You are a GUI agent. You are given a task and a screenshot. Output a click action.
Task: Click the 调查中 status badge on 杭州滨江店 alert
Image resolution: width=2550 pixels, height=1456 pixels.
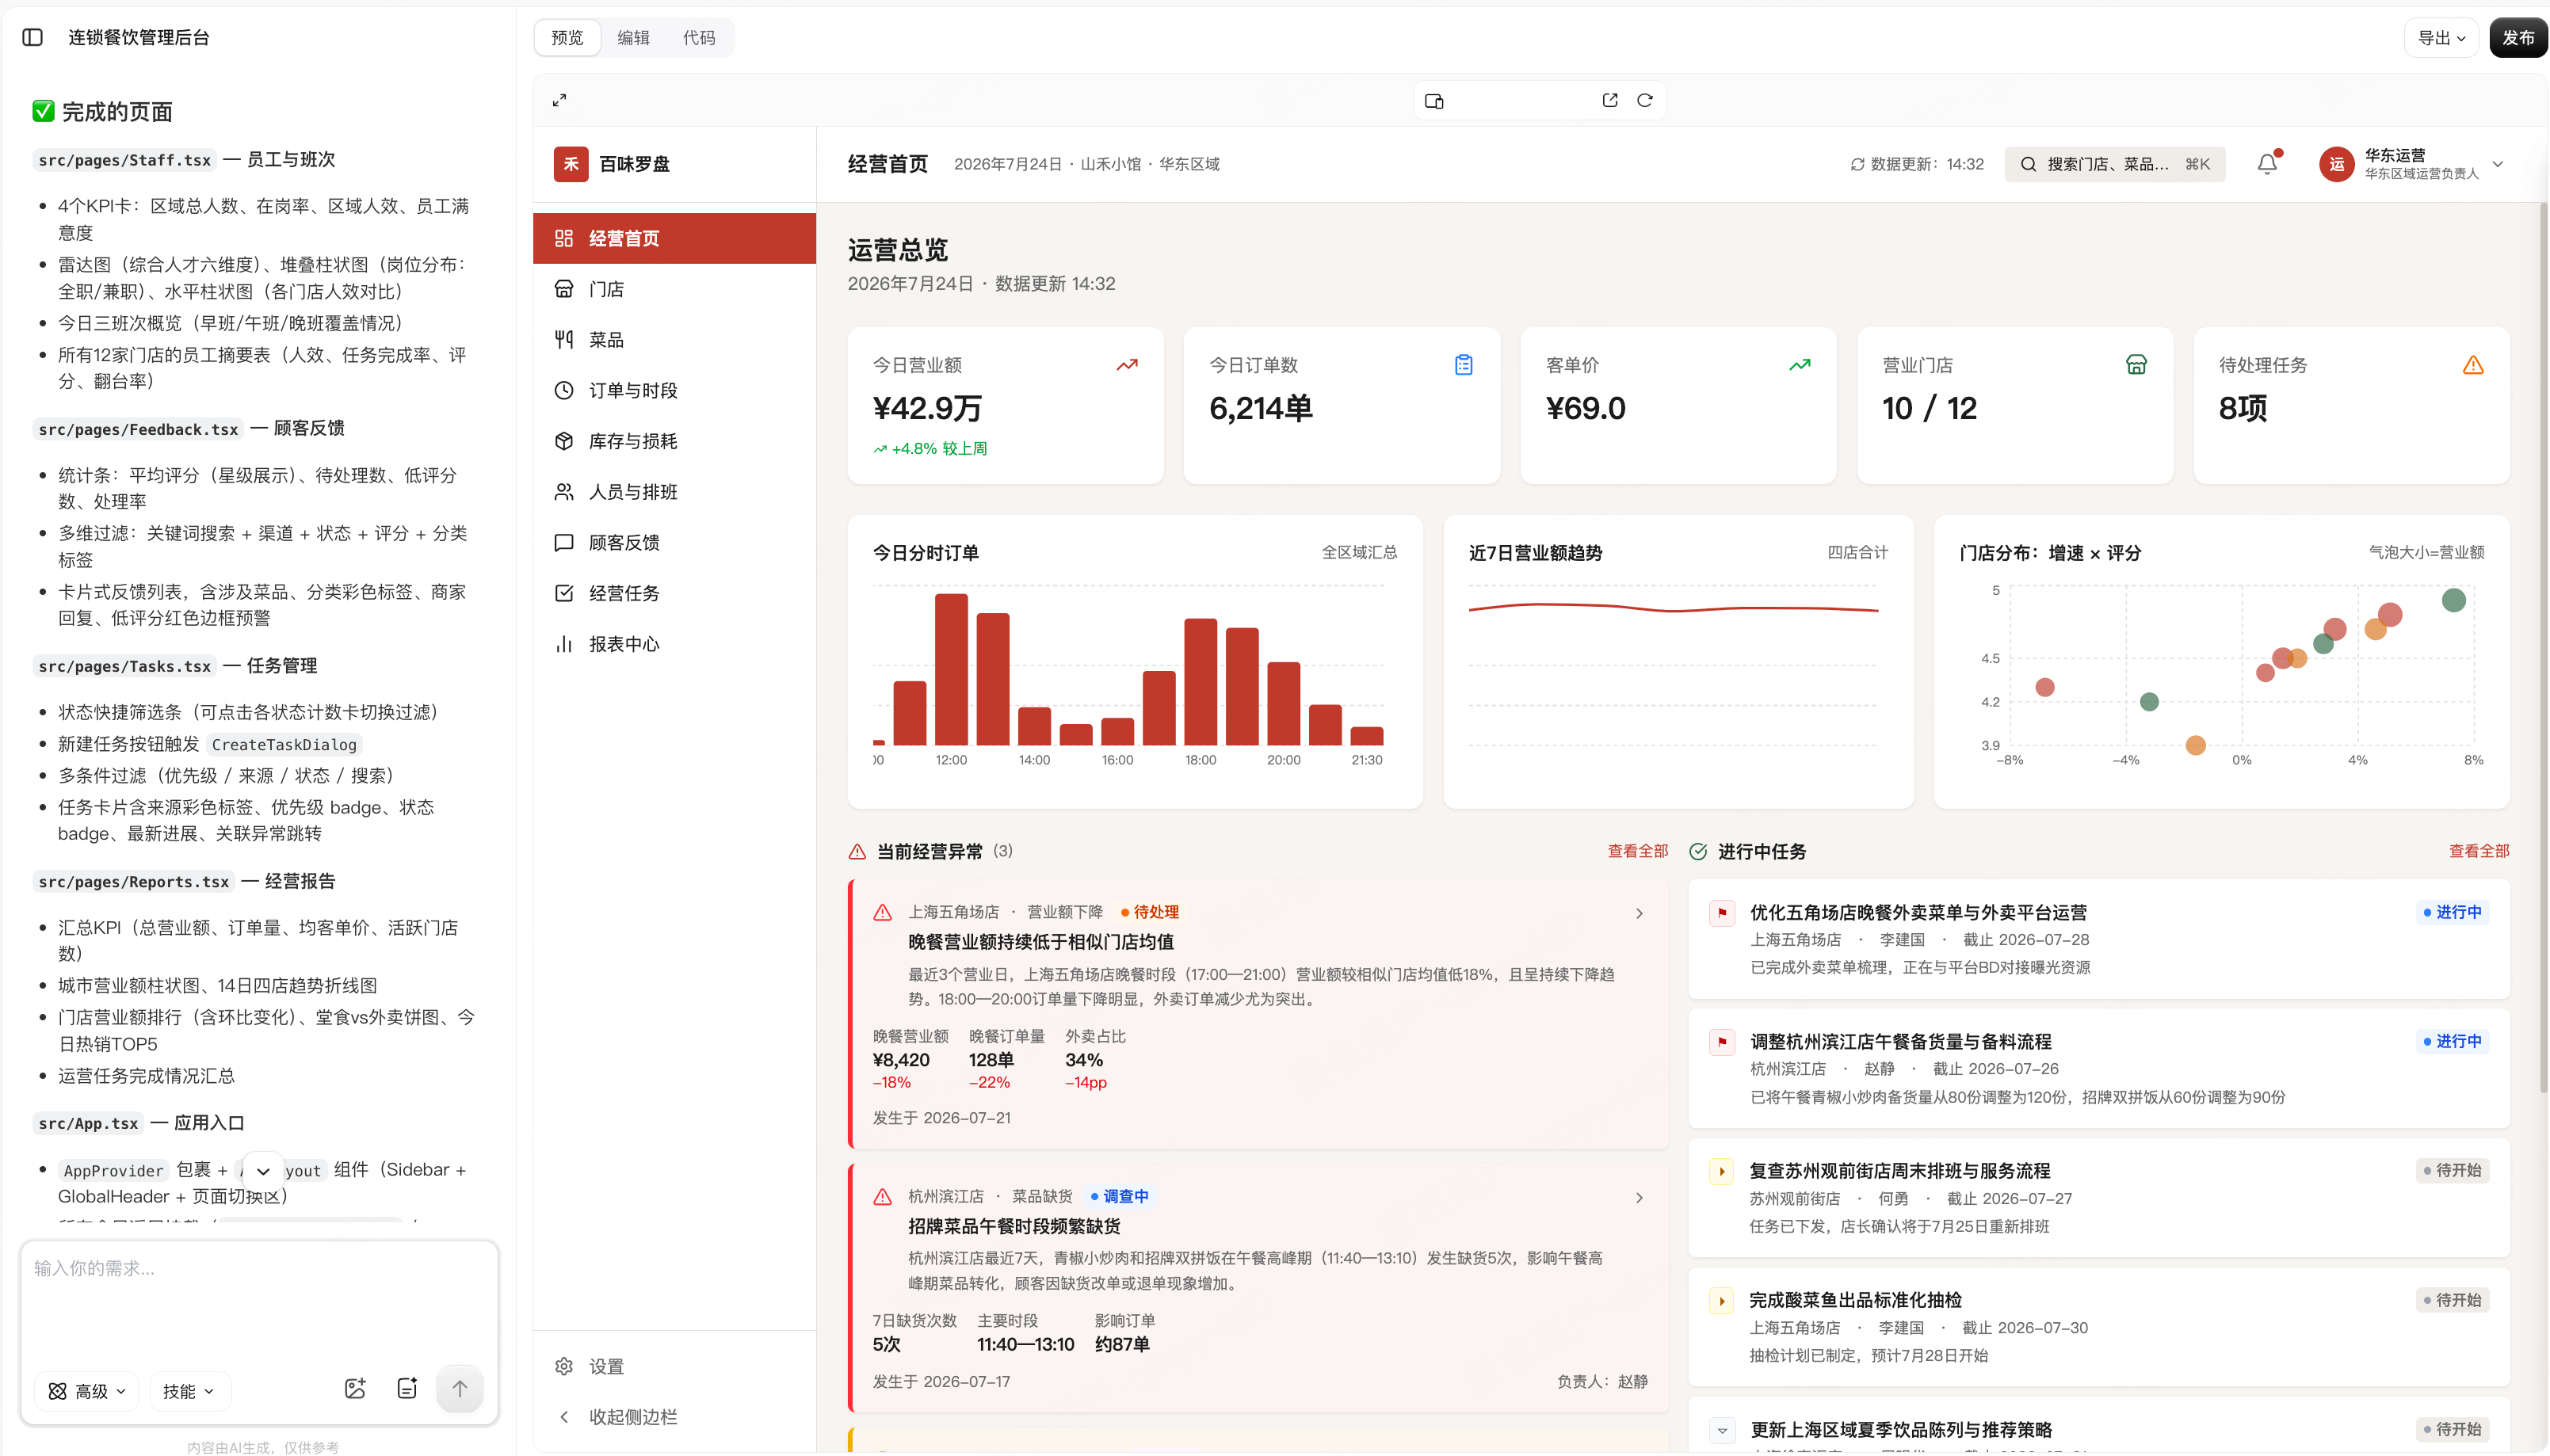[1119, 1196]
